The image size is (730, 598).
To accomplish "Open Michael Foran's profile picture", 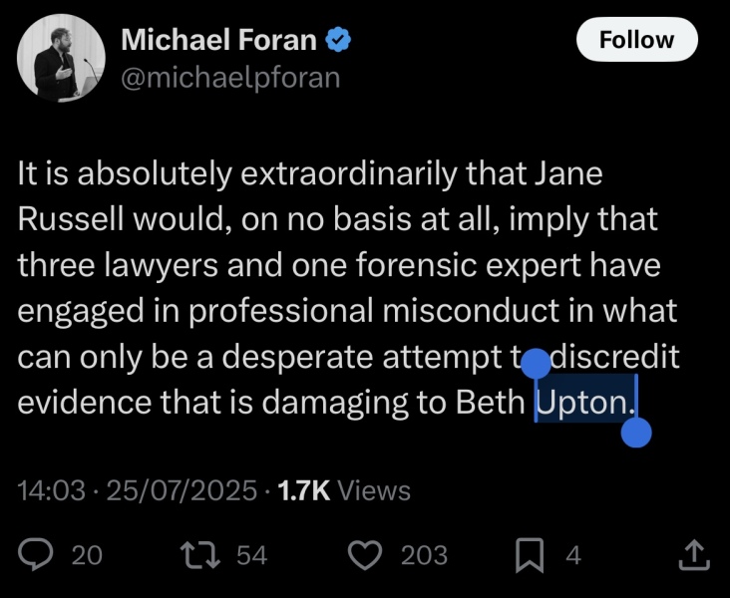I will (58, 59).
